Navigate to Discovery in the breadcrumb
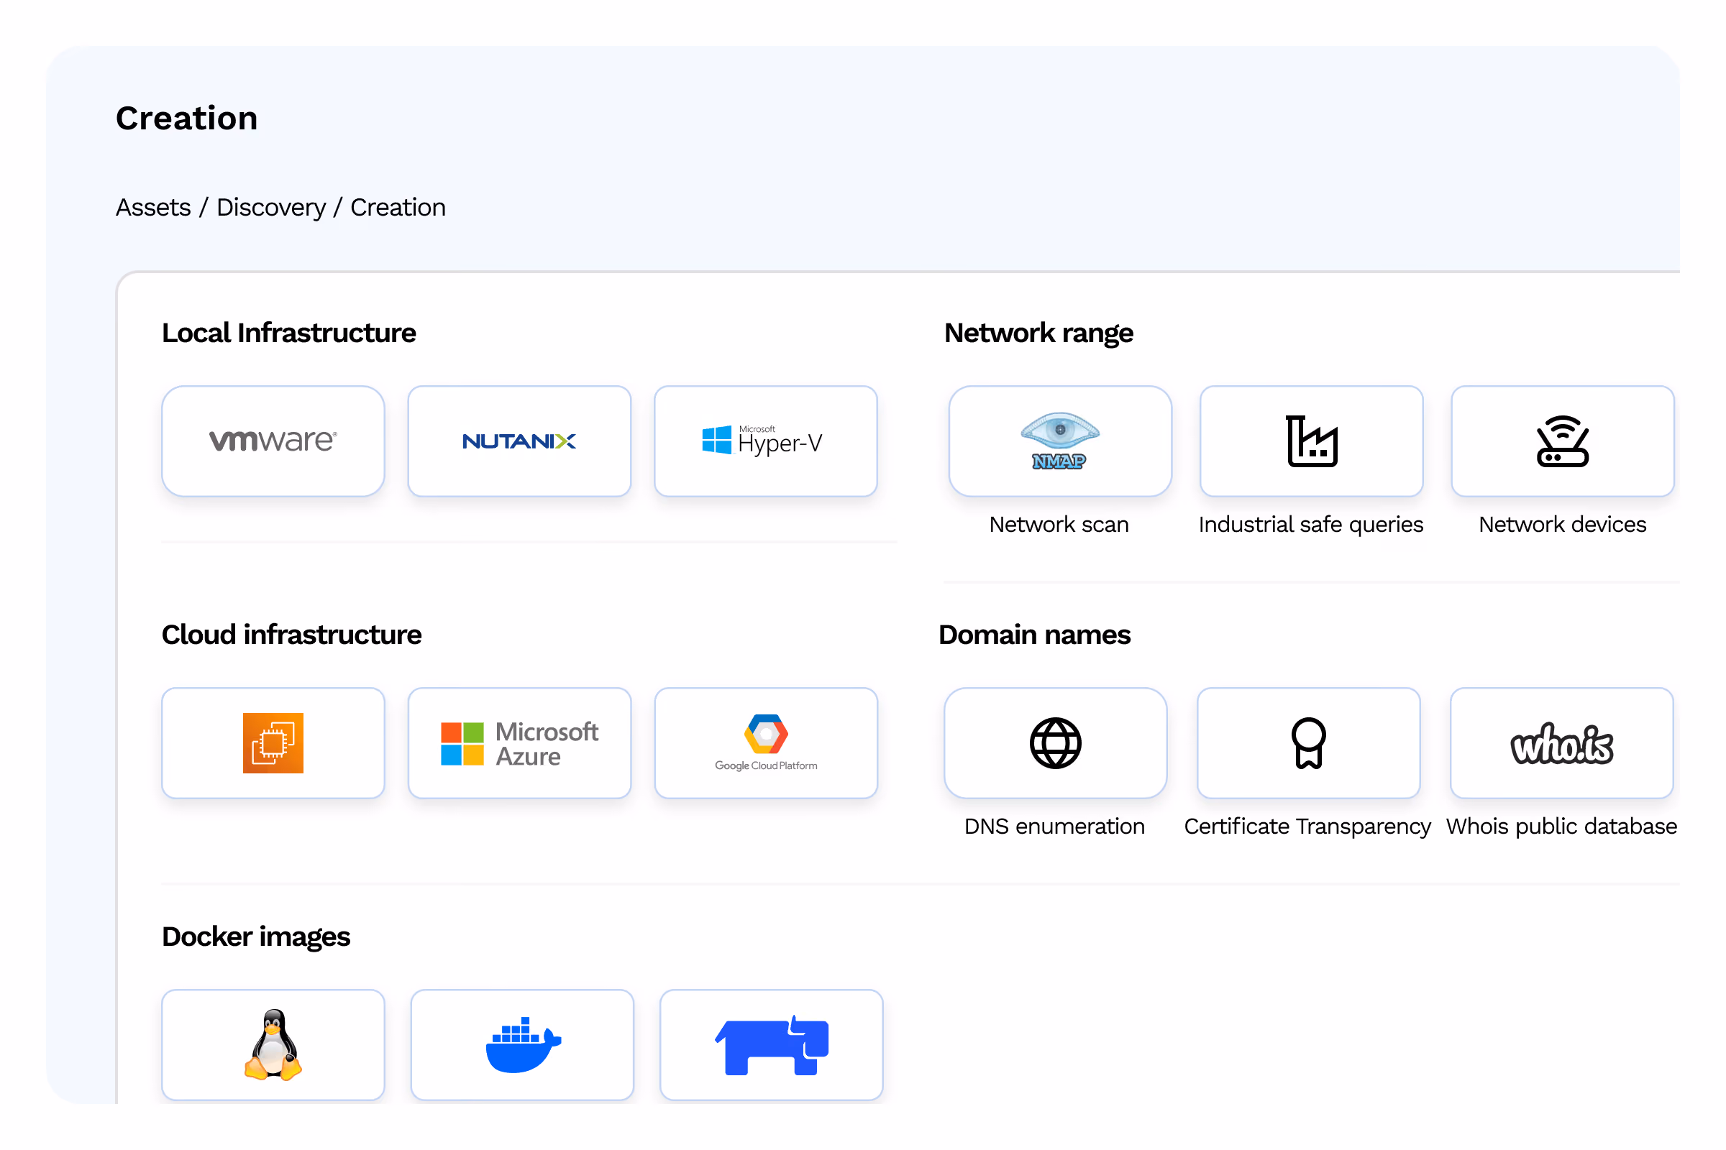Screen dimensions: 1726x1150 pos(271,208)
